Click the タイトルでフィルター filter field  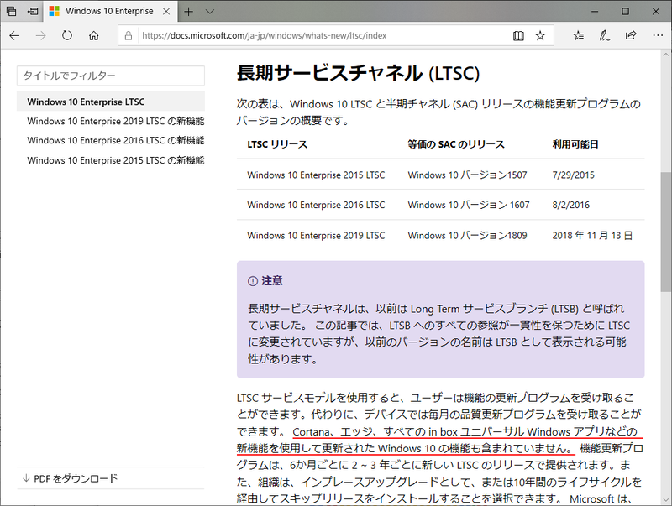(110, 76)
